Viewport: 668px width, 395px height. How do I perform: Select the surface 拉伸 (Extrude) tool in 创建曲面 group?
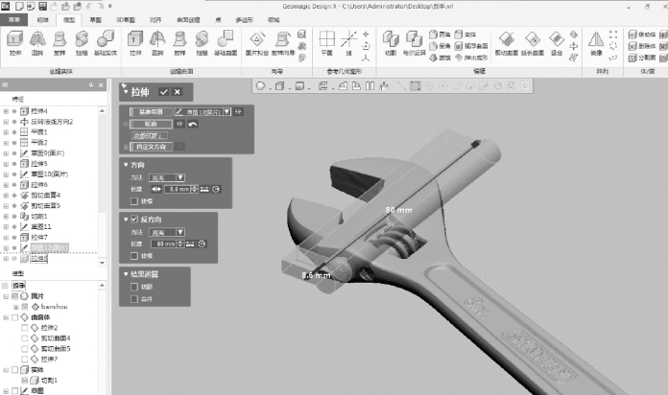tap(135, 43)
